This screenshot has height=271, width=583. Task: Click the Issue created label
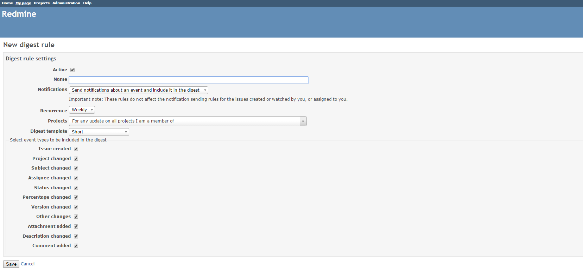[x=55, y=149]
